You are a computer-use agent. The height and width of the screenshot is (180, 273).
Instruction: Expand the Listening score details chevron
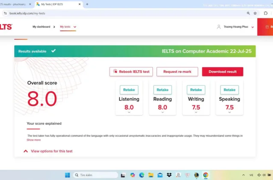[x=129, y=112]
